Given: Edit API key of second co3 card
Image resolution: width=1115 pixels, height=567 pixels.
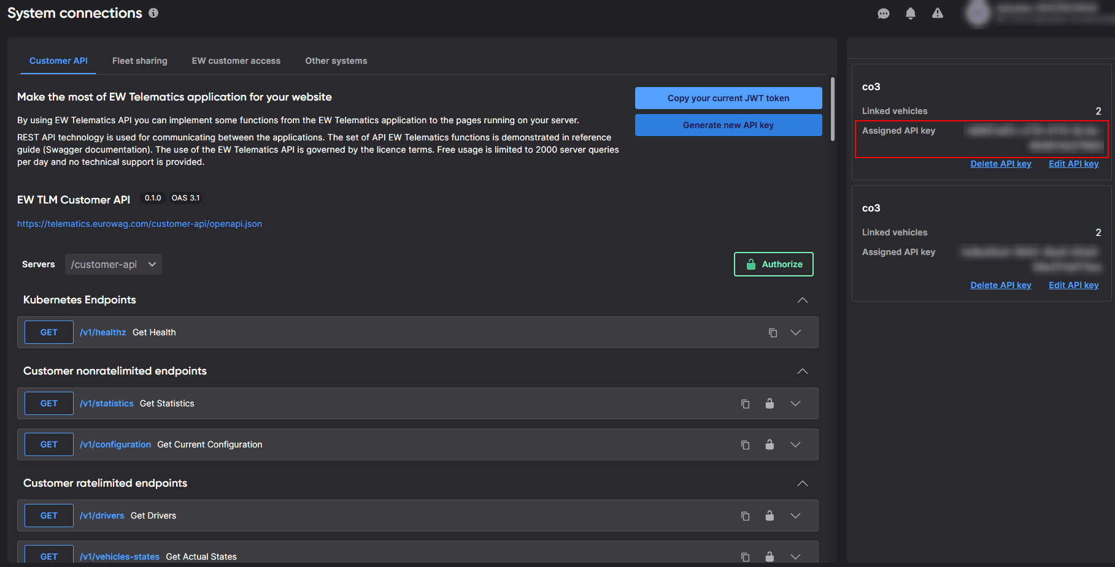Looking at the screenshot, I should coord(1074,285).
